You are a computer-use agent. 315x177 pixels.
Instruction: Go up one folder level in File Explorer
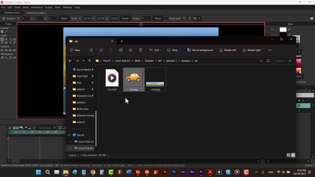90,61
